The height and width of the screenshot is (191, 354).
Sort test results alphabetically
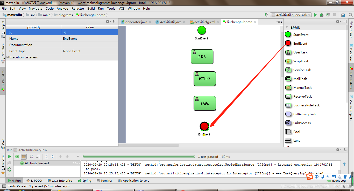(32, 156)
